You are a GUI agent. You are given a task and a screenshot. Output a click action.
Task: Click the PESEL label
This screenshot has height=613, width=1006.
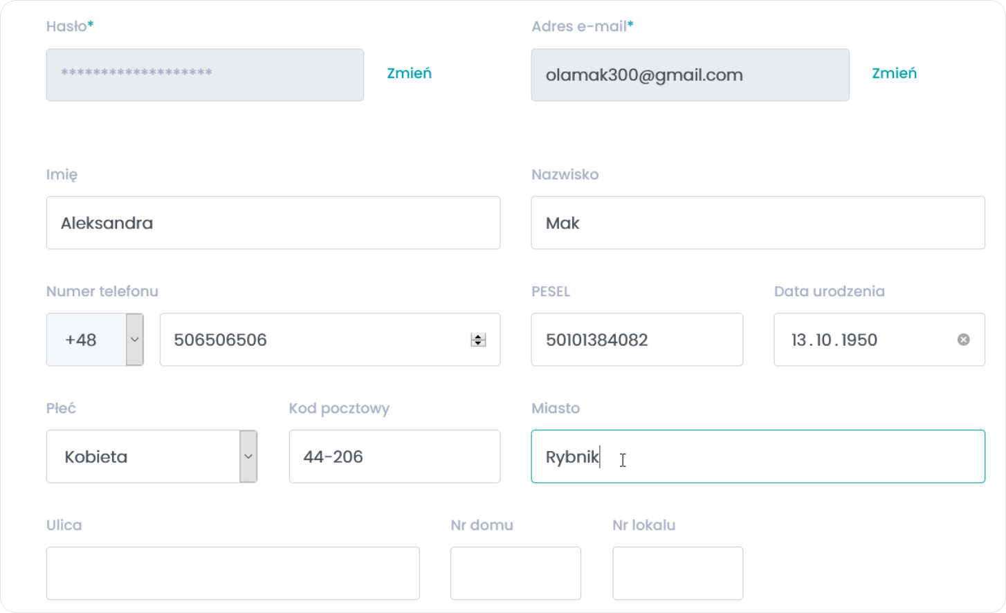pyautogui.click(x=551, y=291)
